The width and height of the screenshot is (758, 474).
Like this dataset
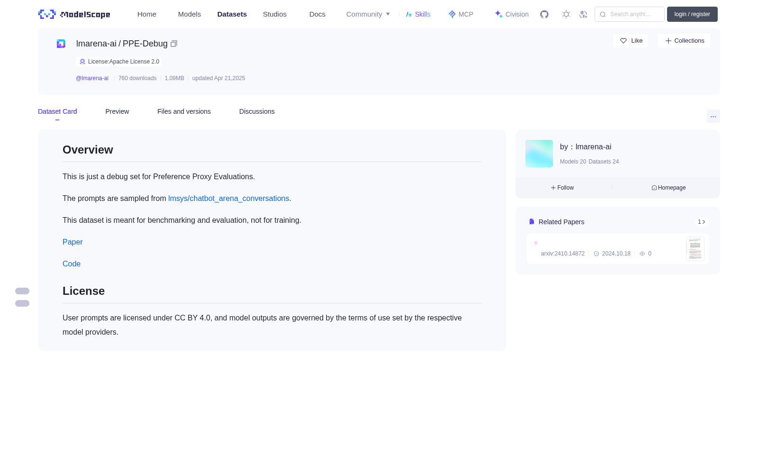click(631, 41)
